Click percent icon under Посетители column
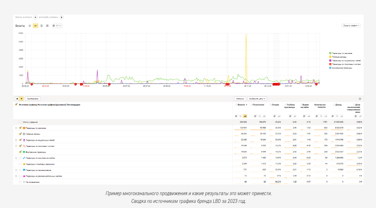This screenshot has height=208, width=376. 260,116
